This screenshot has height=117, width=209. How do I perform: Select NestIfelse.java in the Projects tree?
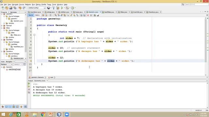[x=18, y=47]
